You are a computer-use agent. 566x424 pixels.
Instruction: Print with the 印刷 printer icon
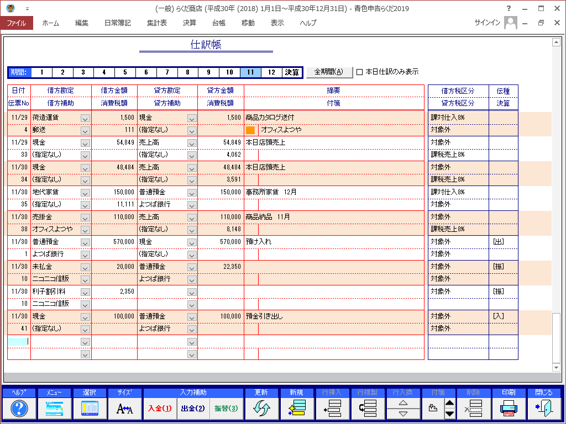coord(509,409)
